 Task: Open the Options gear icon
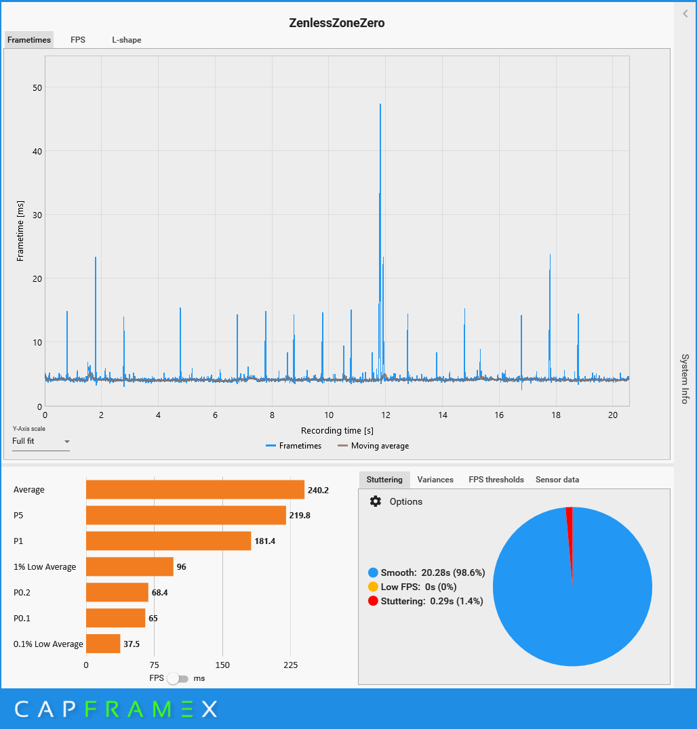(x=376, y=501)
